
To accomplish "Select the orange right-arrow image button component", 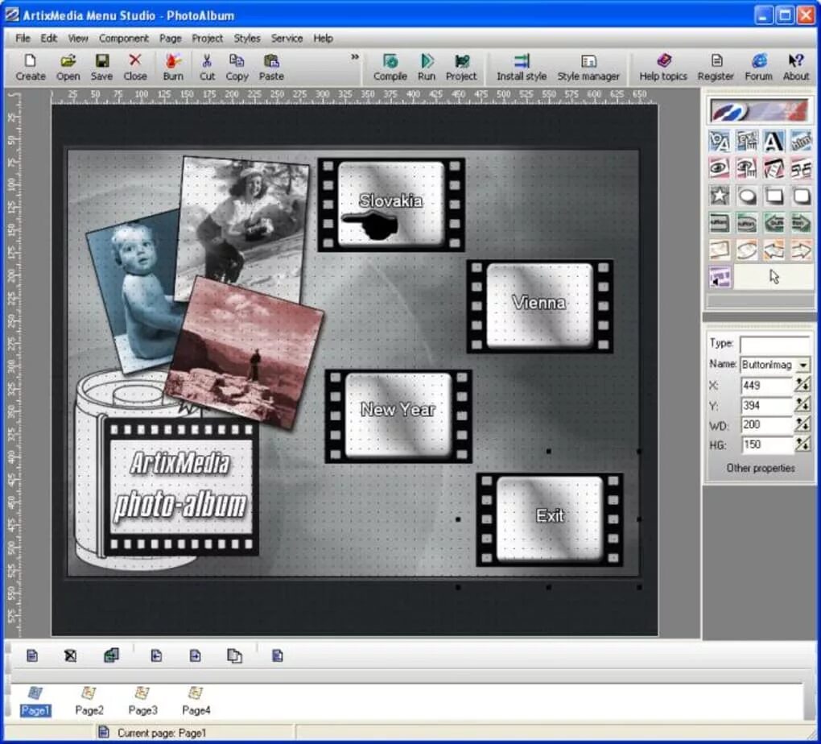I will coord(801,250).
